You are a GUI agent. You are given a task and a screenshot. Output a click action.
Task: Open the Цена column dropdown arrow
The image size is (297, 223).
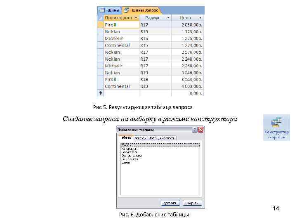coord(200,18)
